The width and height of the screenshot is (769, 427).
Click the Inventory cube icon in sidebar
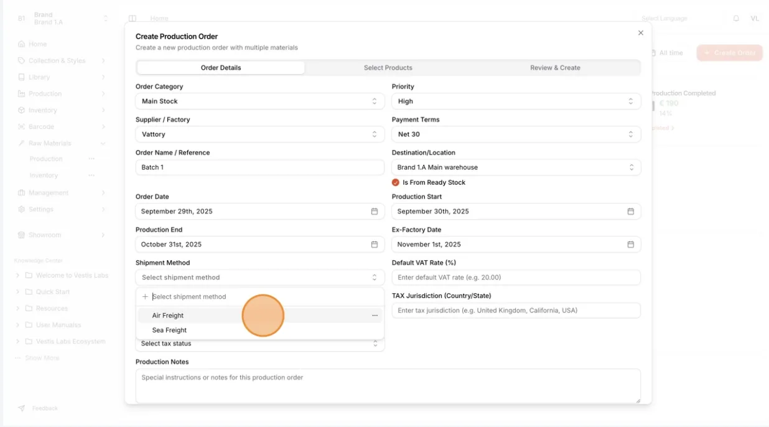[x=22, y=110]
